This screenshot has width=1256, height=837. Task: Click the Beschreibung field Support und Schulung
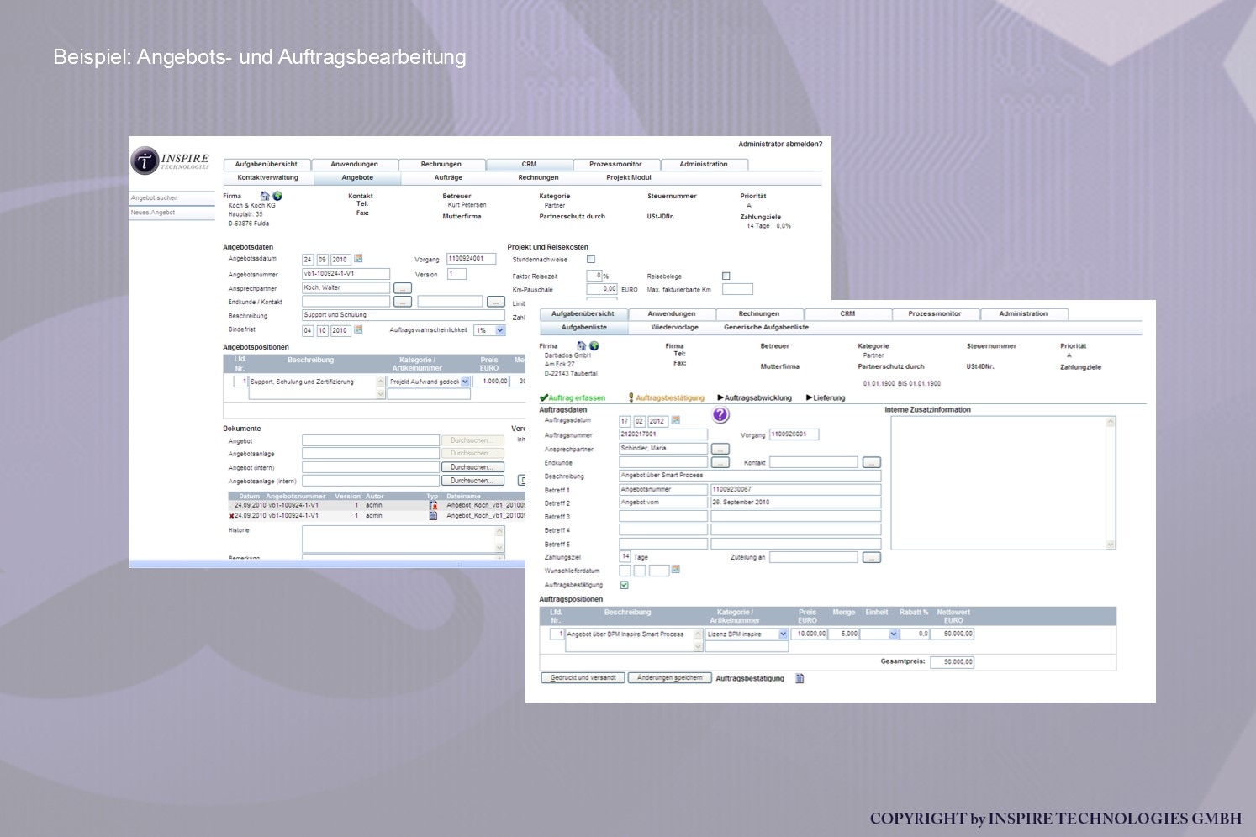click(404, 315)
